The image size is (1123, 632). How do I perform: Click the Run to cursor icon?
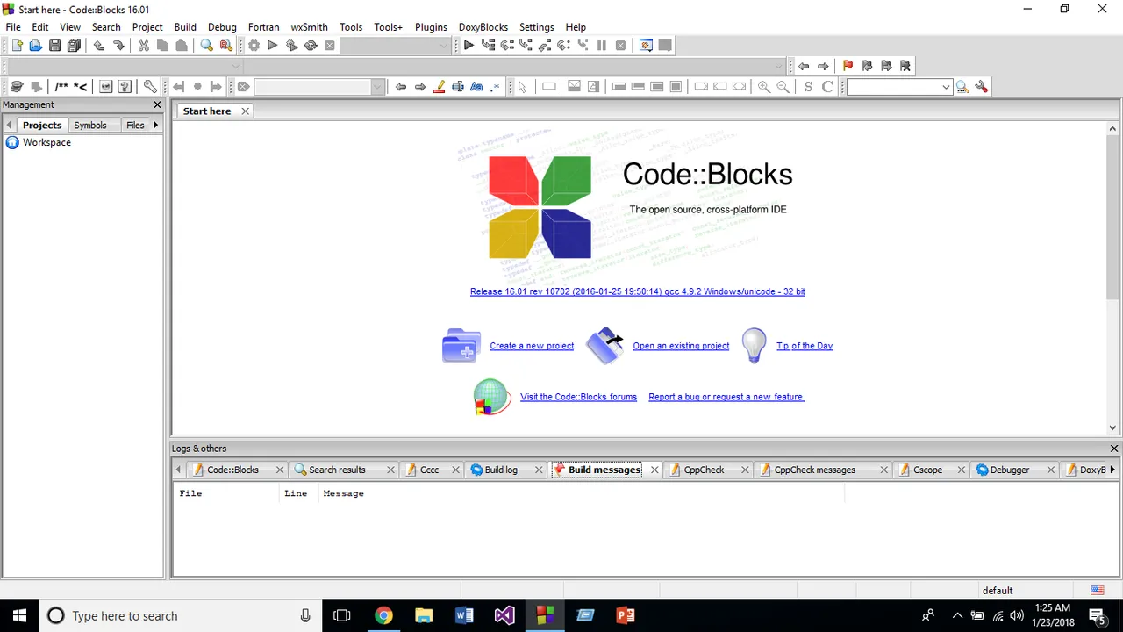488,46
